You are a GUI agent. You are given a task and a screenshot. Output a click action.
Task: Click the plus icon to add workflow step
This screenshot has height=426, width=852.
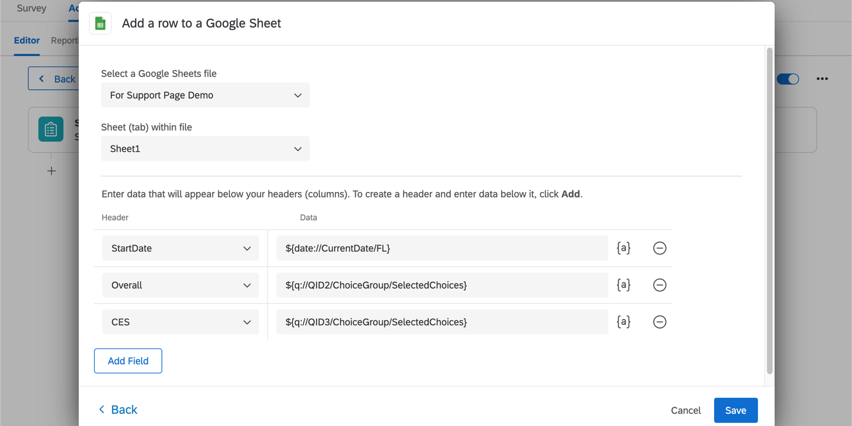click(51, 171)
